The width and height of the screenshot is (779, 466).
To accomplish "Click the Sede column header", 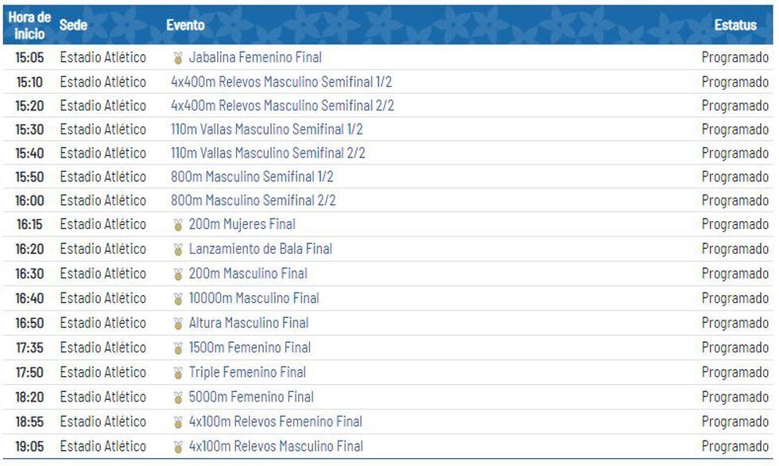I will (73, 25).
